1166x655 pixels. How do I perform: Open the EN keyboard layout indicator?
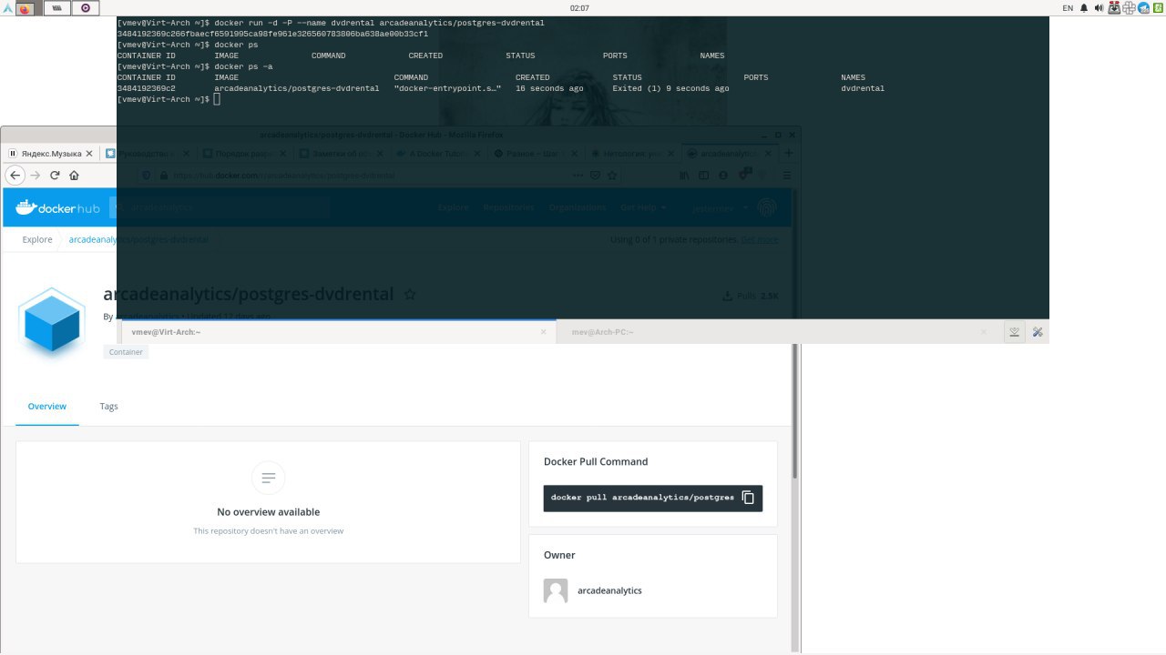(x=1068, y=8)
